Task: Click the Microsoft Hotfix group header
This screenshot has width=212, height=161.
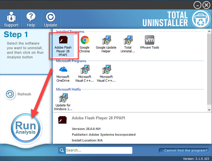Action: click(68, 89)
